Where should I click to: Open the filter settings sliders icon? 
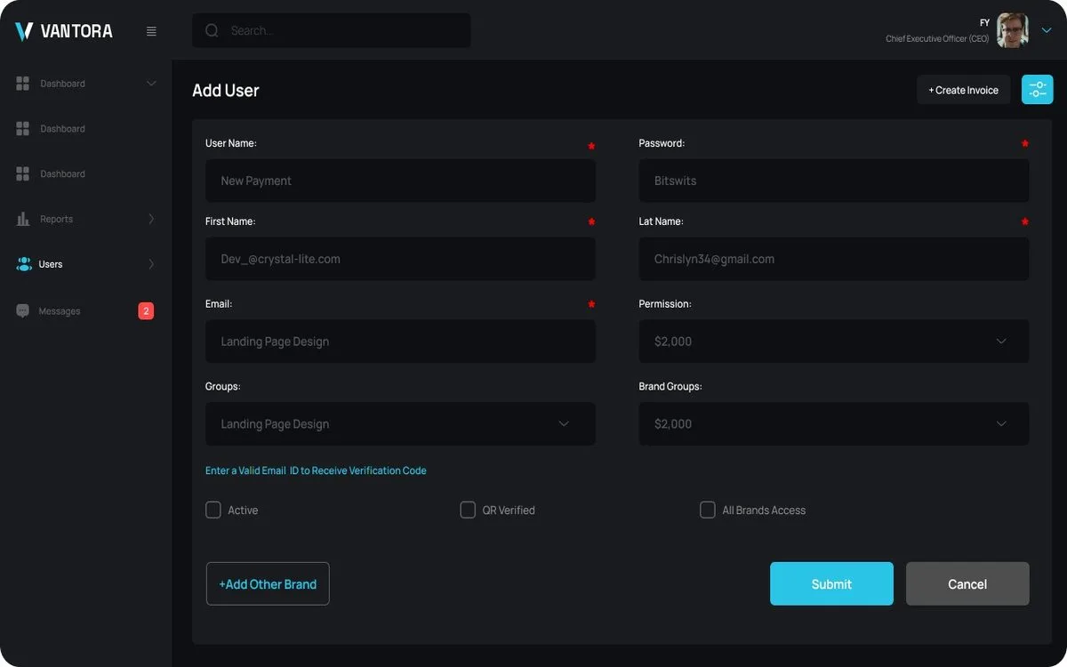(x=1037, y=90)
